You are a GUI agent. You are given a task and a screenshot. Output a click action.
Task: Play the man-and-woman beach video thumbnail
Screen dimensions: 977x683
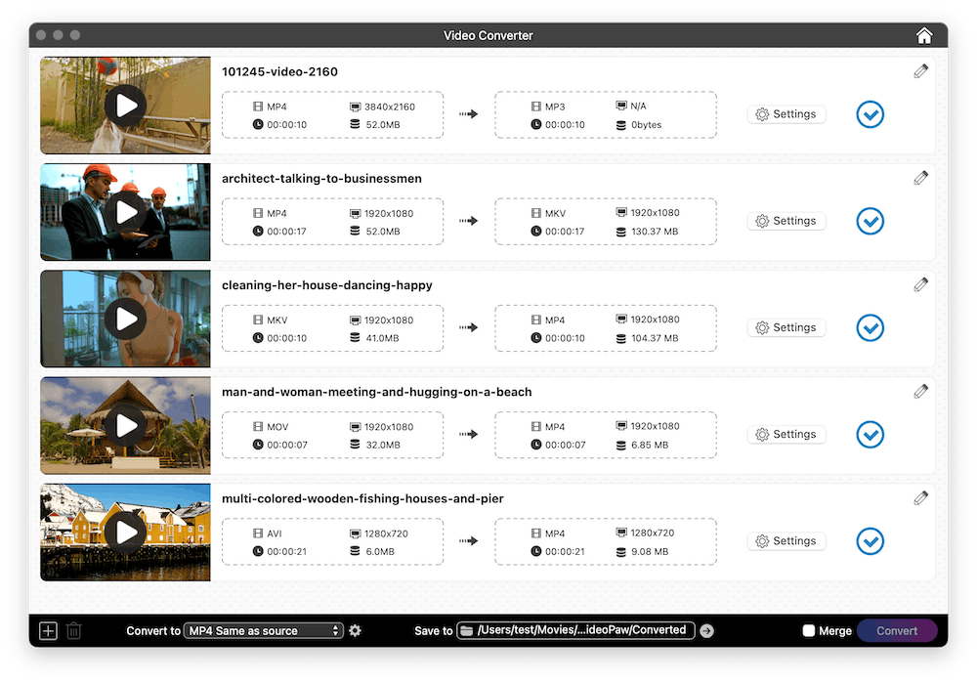pyautogui.click(x=126, y=425)
